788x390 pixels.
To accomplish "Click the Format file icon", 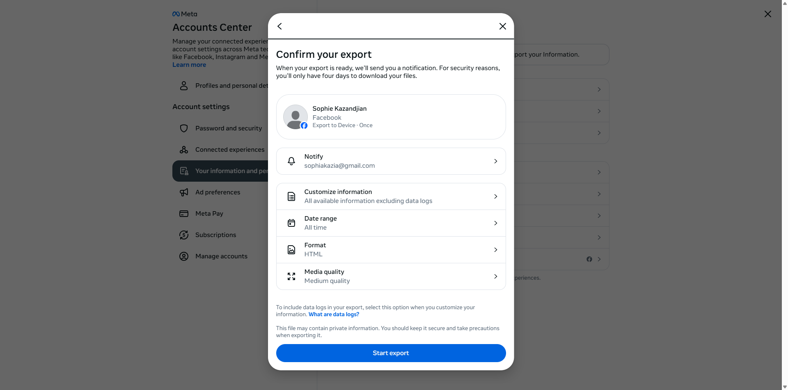I will coord(291,250).
